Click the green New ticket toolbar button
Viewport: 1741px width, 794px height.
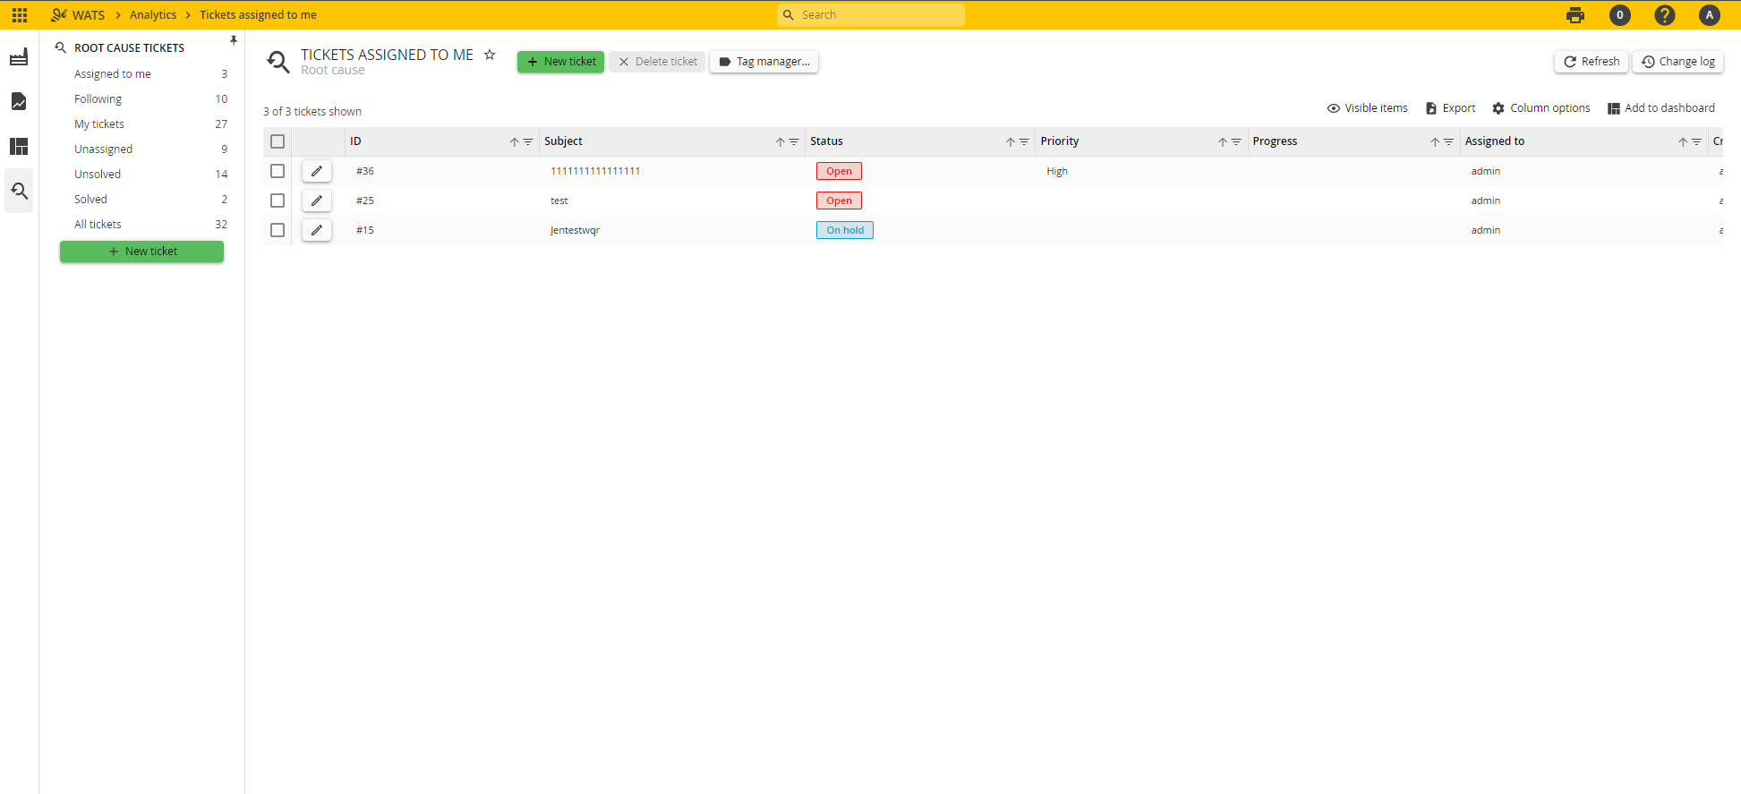pyautogui.click(x=560, y=62)
